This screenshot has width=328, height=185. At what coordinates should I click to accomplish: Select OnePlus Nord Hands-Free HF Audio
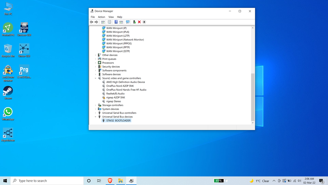click(x=126, y=90)
